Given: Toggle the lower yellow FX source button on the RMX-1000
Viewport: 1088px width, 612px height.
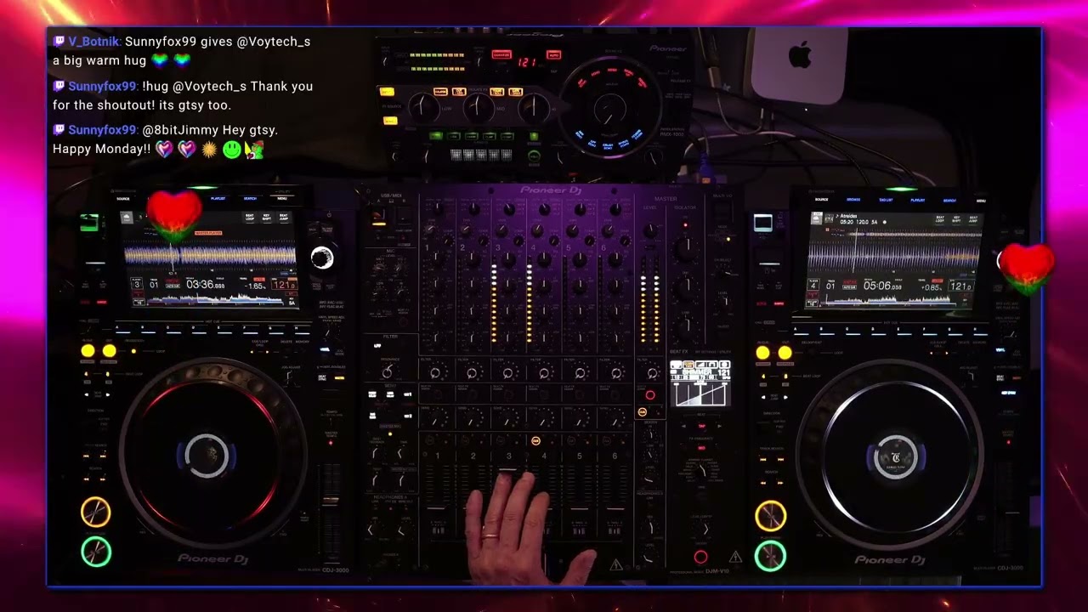Looking at the screenshot, I should pos(390,121).
